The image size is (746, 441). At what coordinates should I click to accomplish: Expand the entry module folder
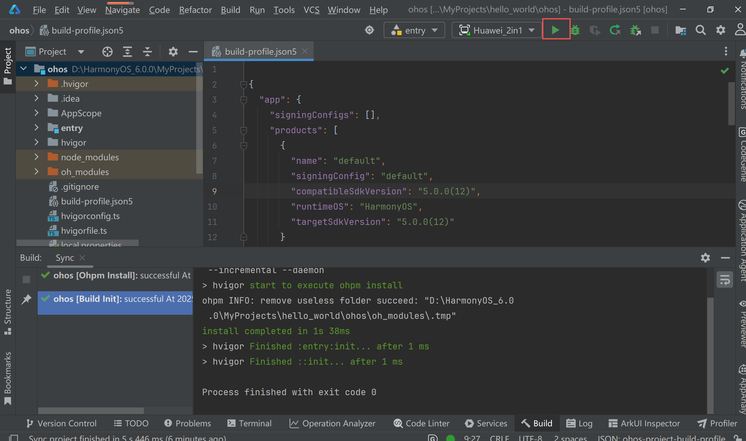point(36,128)
